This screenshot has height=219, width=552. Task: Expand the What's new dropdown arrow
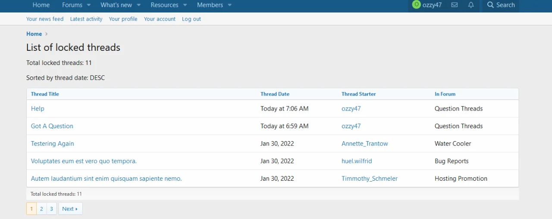(139, 5)
